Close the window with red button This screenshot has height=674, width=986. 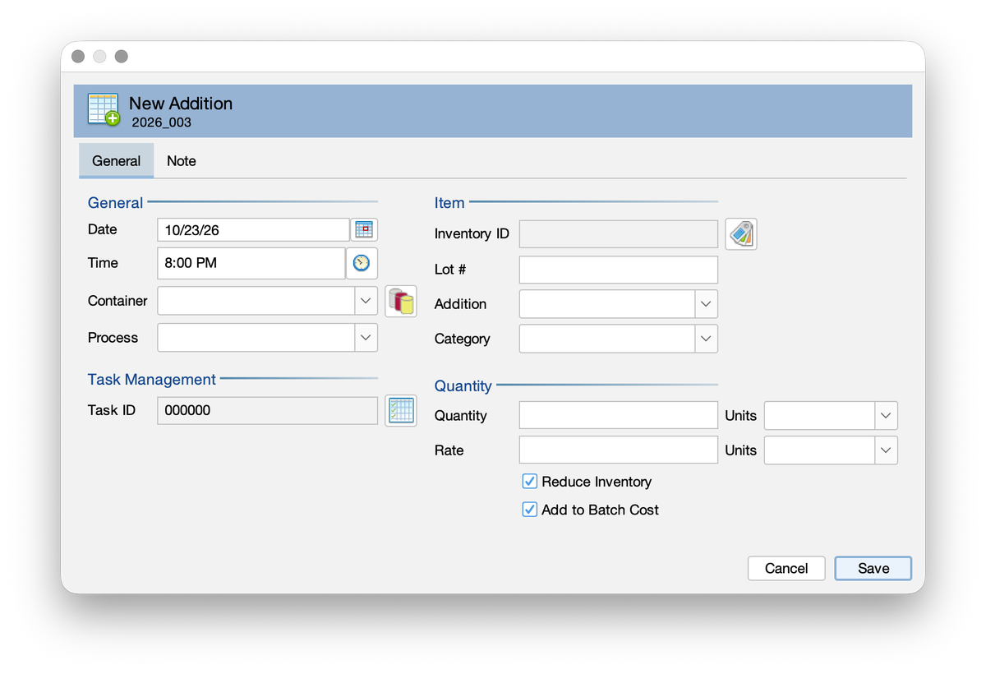(x=78, y=57)
